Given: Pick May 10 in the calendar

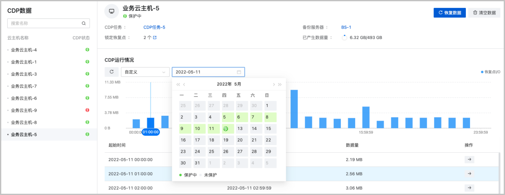Looking at the screenshot, I should point(197,128).
